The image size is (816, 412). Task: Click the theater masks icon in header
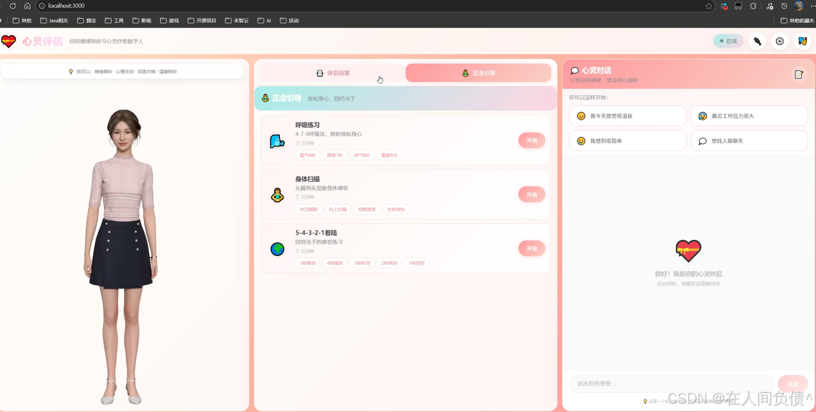point(803,41)
